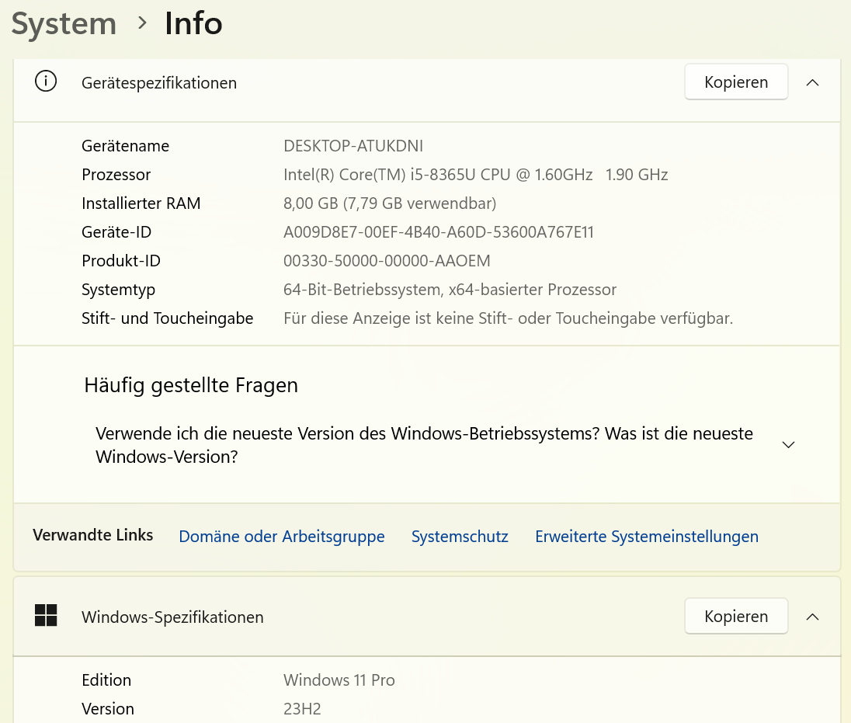Click the Geräte-ID label
The height and width of the screenshot is (723, 851).
[x=116, y=232]
